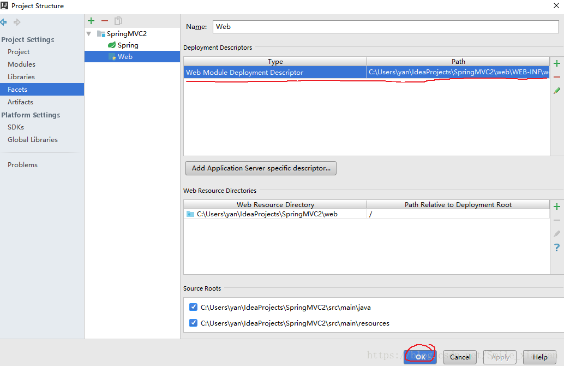The width and height of the screenshot is (564, 366).
Task: Remove selected facet with minus icon
Action: pyautogui.click(x=105, y=21)
